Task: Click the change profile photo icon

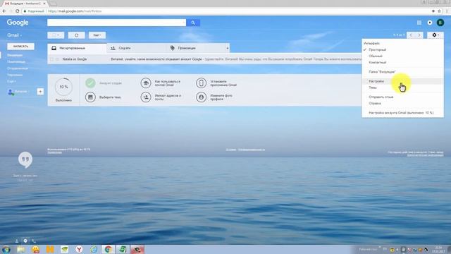Action: point(202,97)
